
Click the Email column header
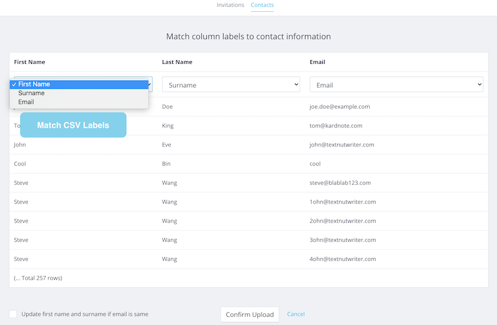point(317,62)
